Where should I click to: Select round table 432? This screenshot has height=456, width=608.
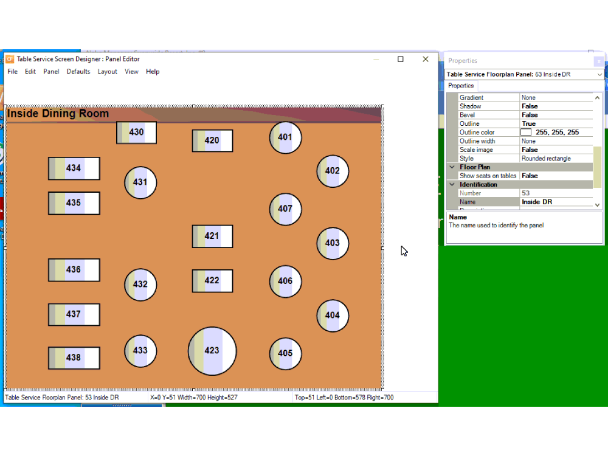140,285
